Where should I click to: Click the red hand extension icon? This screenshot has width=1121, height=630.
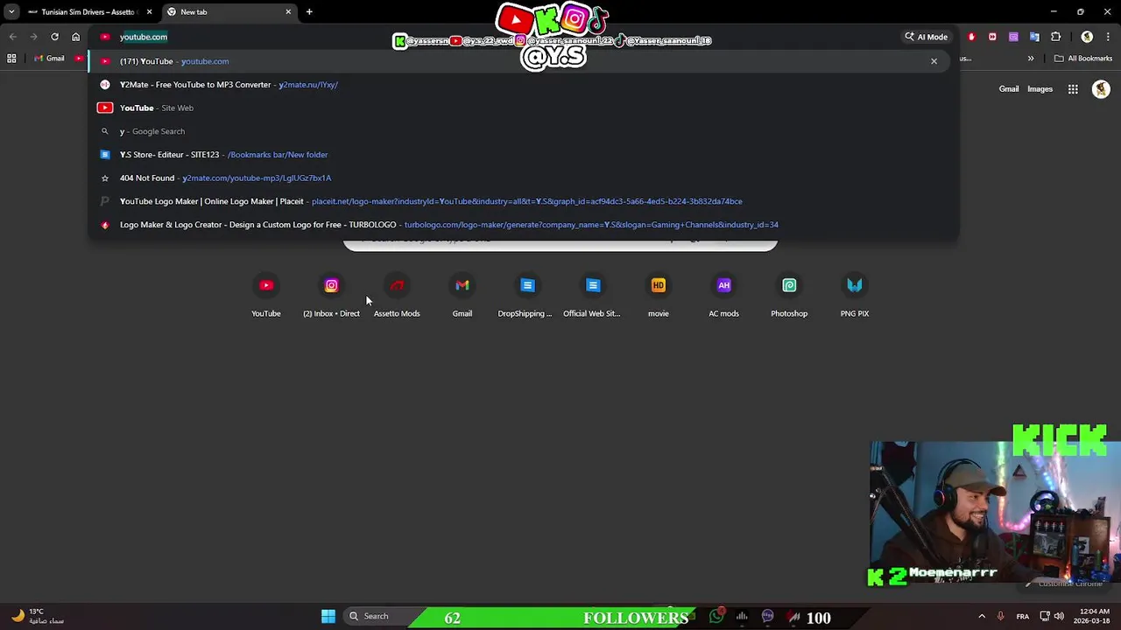click(971, 37)
